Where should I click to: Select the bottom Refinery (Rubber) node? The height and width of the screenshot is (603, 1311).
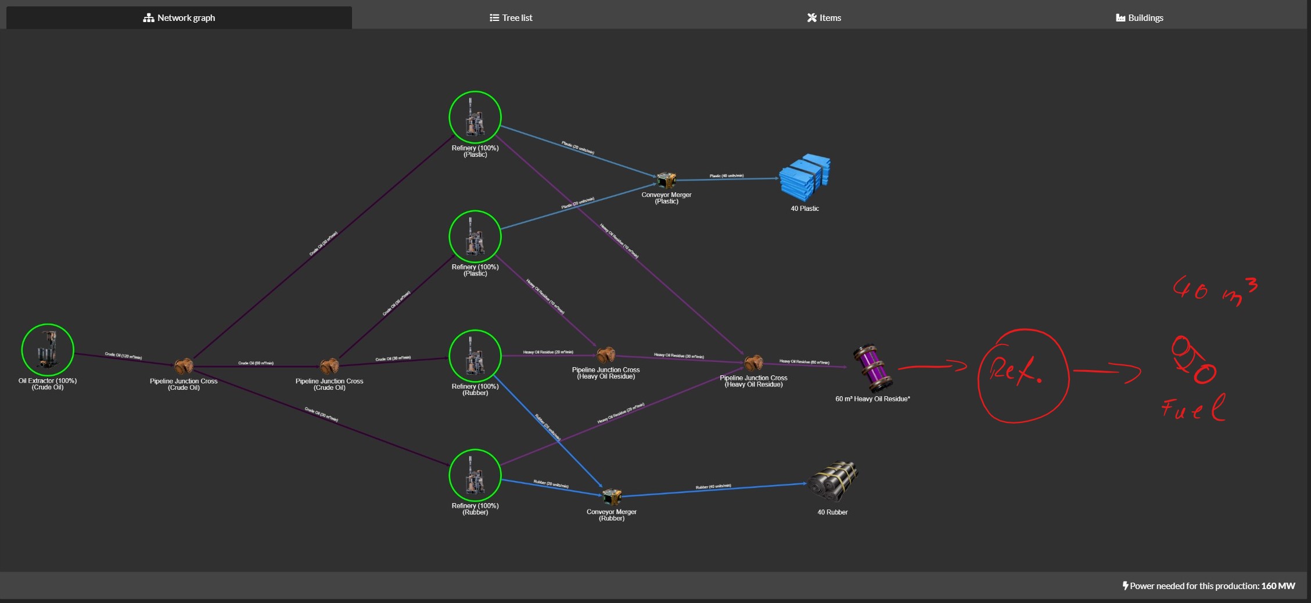[x=475, y=475]
